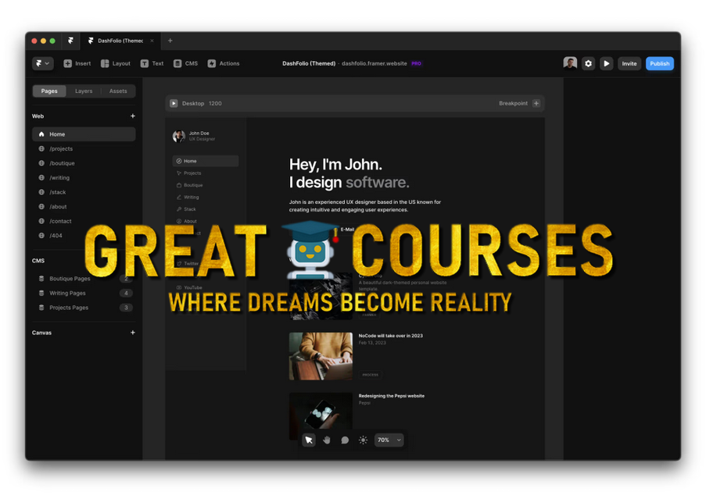
Task: Open the /writing page
Action: click(84, 177)
